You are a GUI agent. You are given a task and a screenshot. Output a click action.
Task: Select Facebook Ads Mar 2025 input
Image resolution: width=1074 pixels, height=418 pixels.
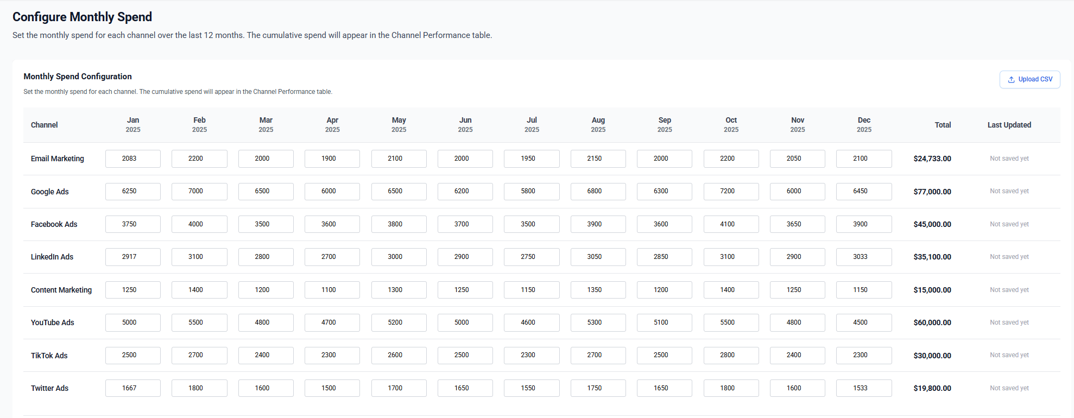(x=266, y=224)
